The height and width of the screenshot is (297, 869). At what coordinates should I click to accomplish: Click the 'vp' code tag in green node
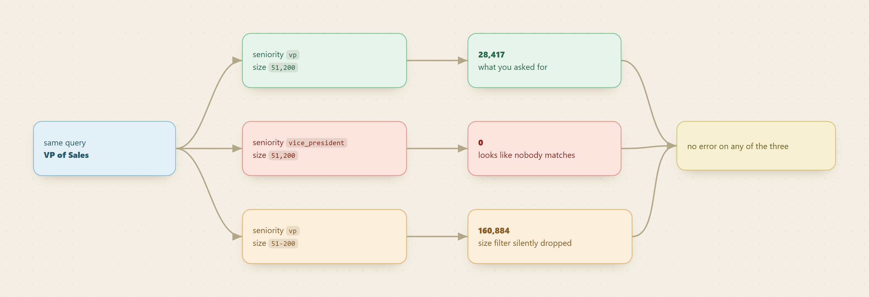coord(293,55)
